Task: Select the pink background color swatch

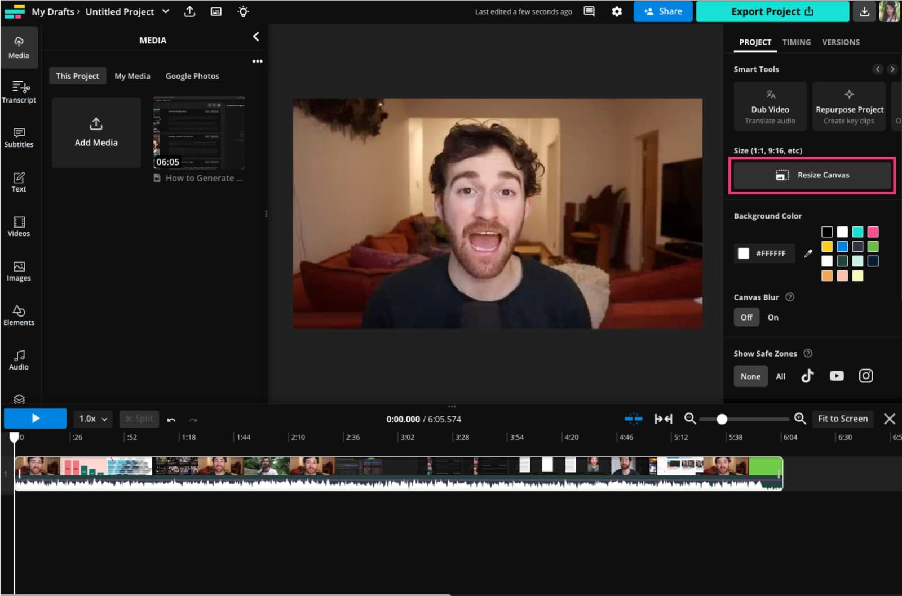Action: tap(873, 232)
